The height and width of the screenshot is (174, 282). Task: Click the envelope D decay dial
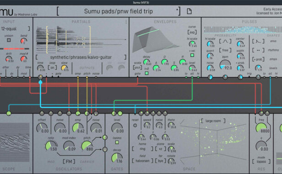pos(164,62)
